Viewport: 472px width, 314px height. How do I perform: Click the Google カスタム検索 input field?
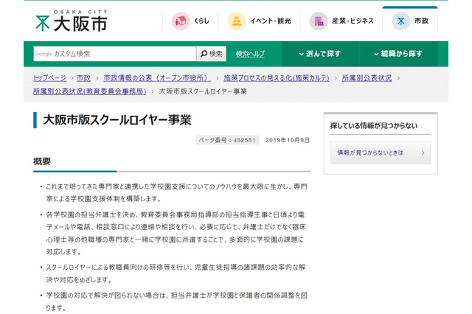(x=115, y=54)
